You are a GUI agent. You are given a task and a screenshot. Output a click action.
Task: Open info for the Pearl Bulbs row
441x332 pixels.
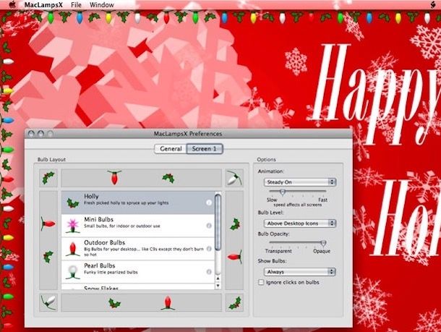[209, 272]
